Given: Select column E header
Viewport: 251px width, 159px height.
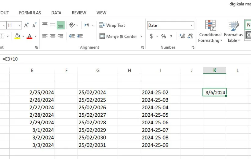Looking at the screenshot, I should (x=32, y=70).
